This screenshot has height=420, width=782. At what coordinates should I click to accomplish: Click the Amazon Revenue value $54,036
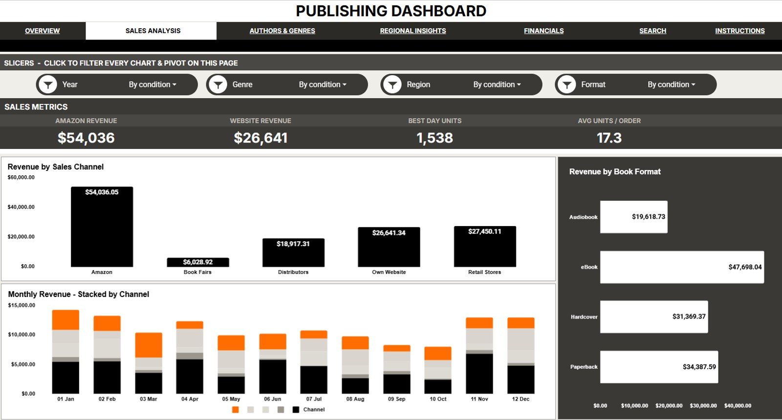pos(86,138)
